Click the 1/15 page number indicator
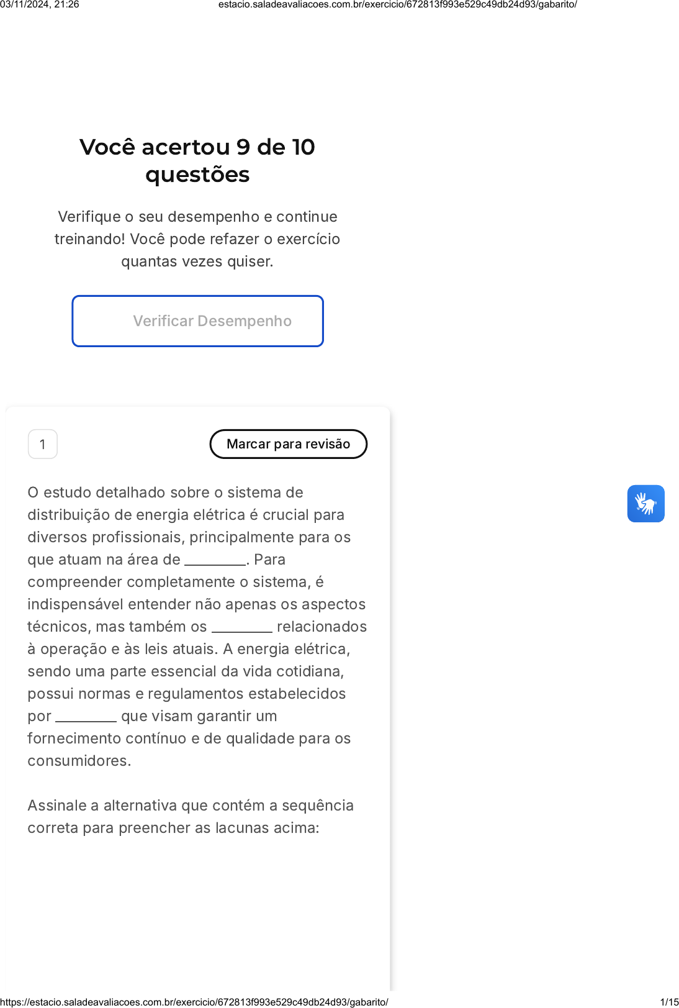 point(669,1002)
